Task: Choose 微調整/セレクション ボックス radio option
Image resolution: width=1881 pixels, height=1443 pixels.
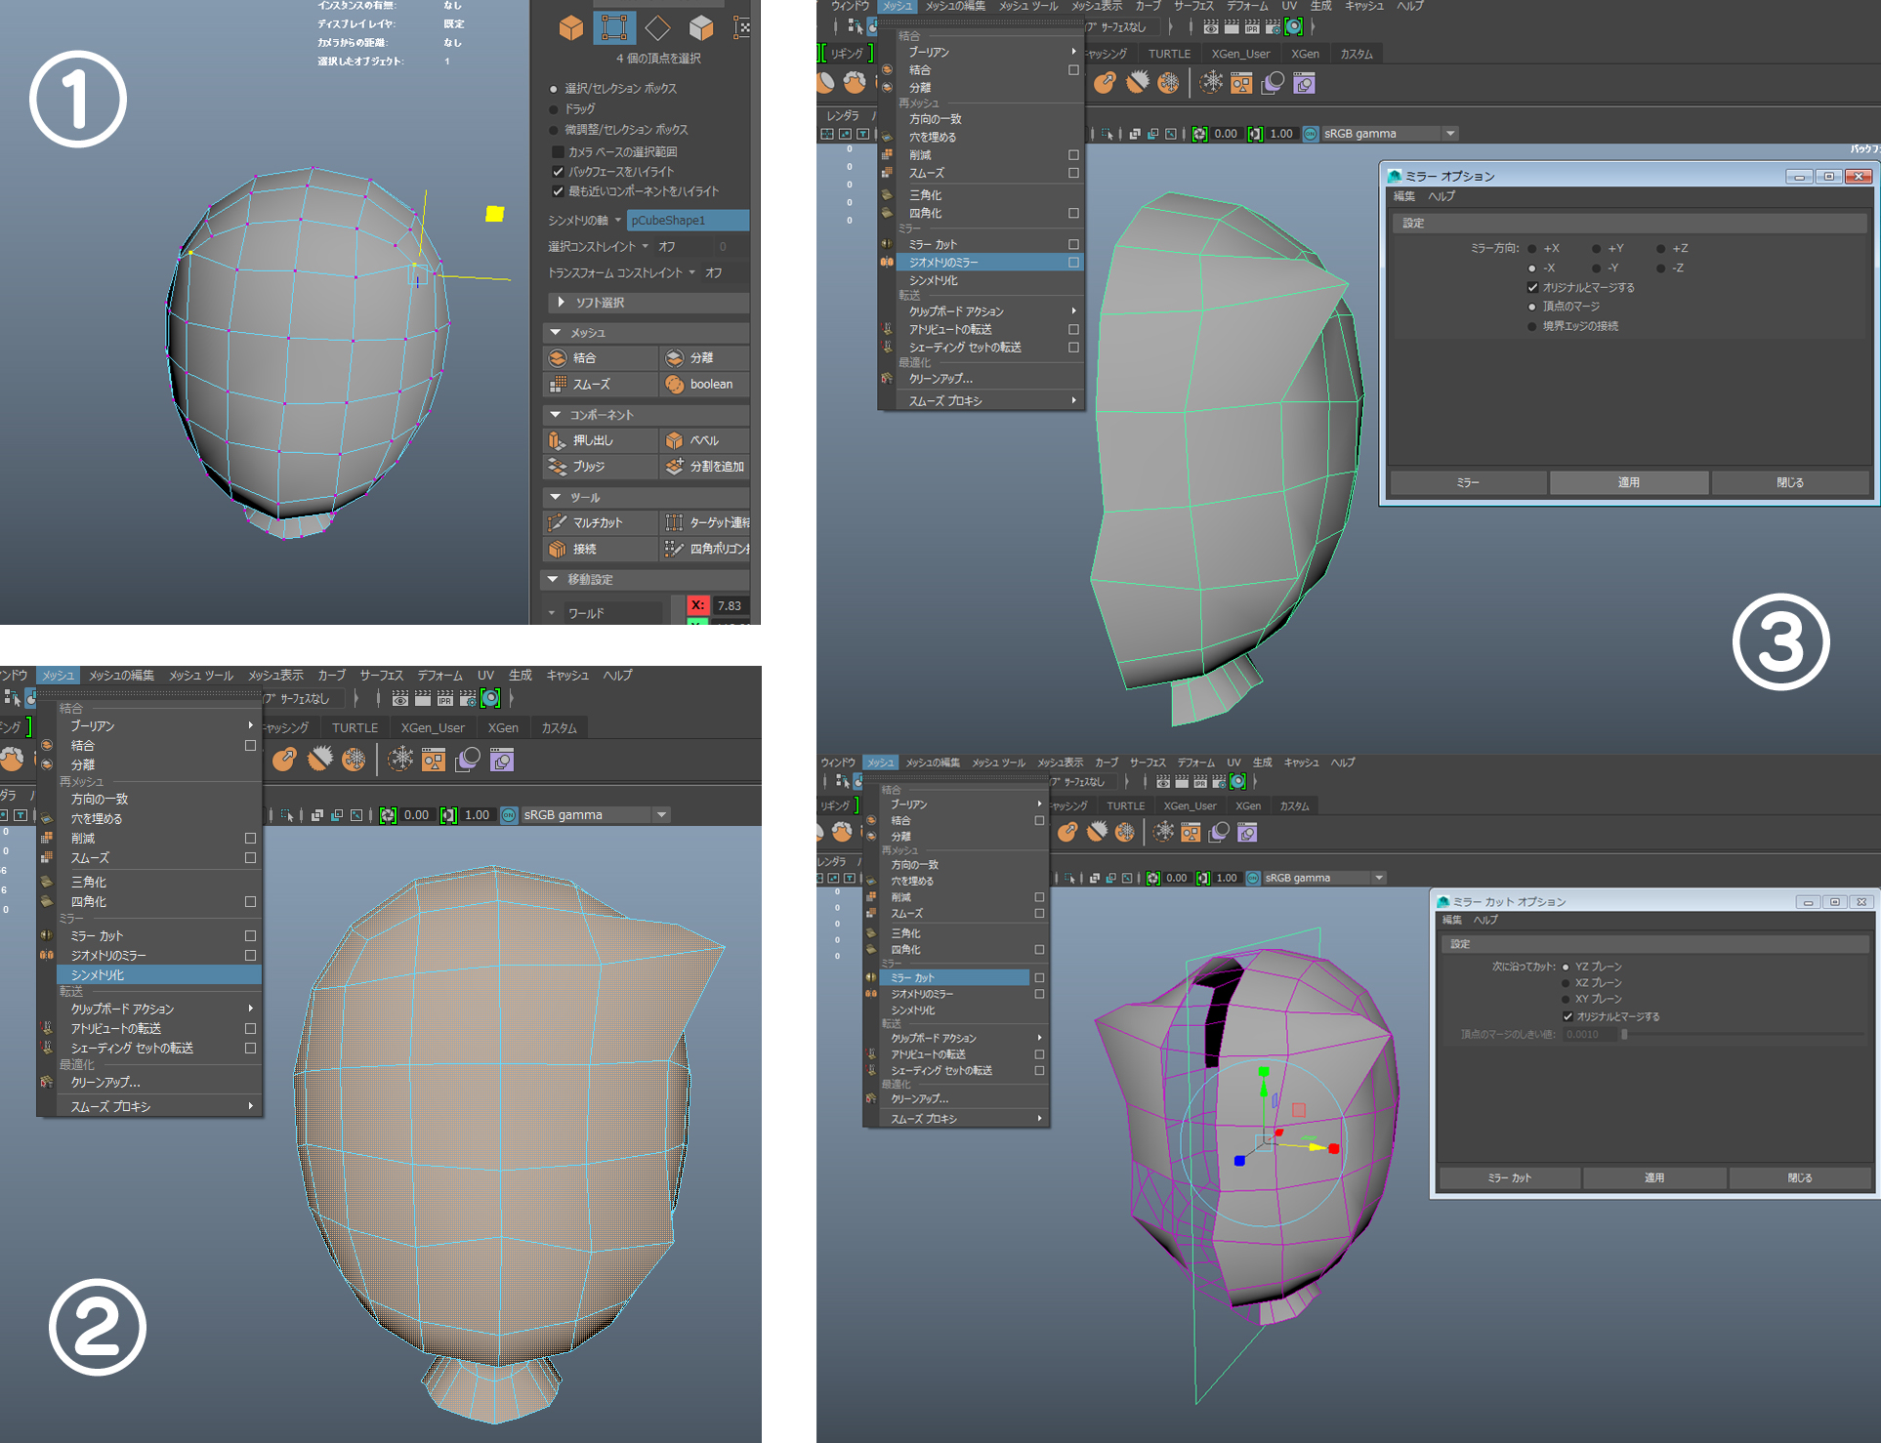Action: click(x=554, y=130)
